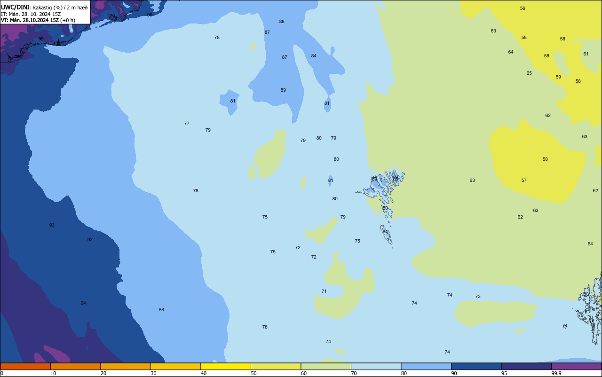Select the map value '77'
The image size is (602, 377).
(187, 123)
